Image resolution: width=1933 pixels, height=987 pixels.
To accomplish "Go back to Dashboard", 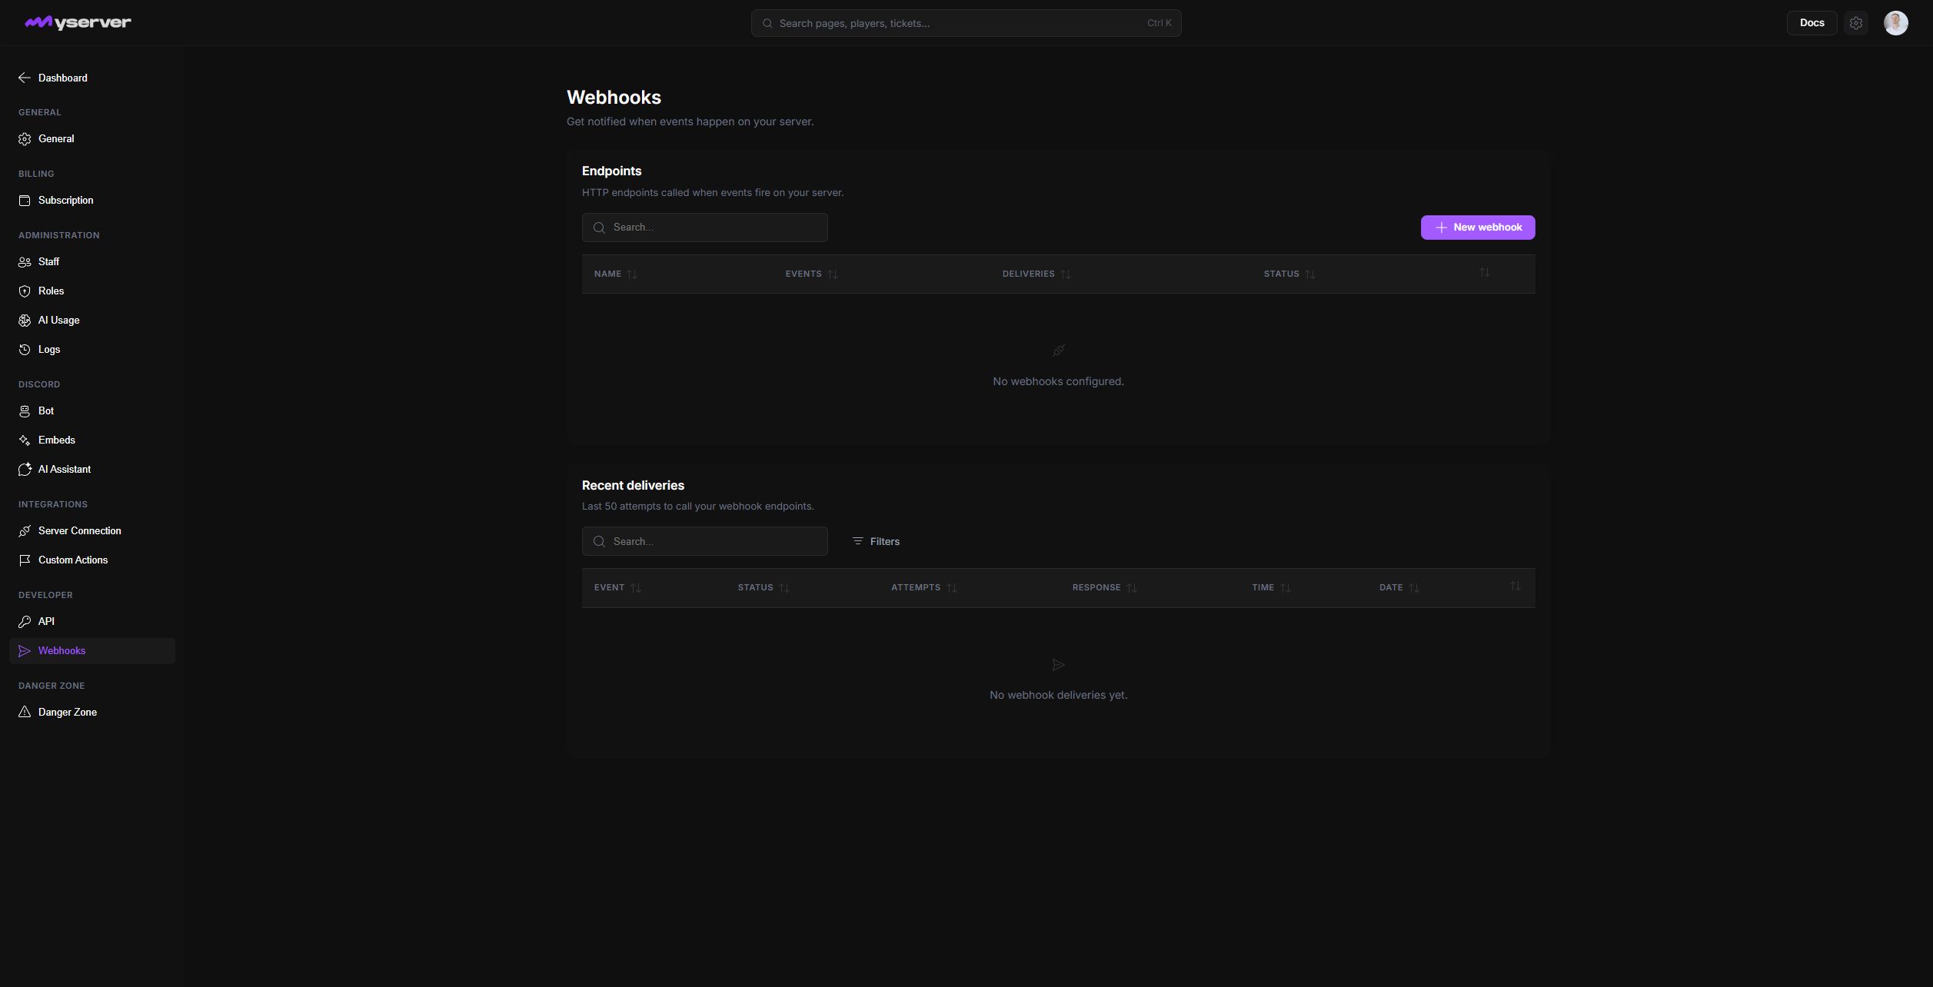I will coord(52,78).
